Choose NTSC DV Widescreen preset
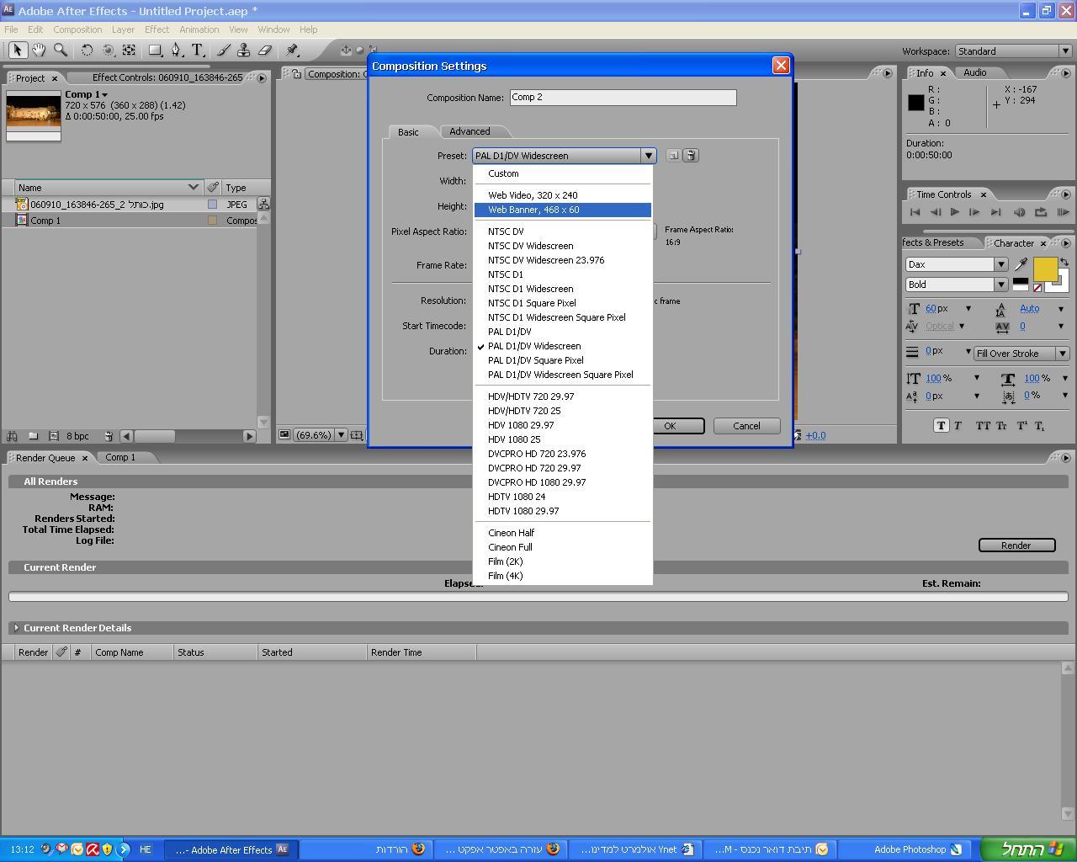The width and height of the screenshot is (1077, 862). [x=562, y=246]
